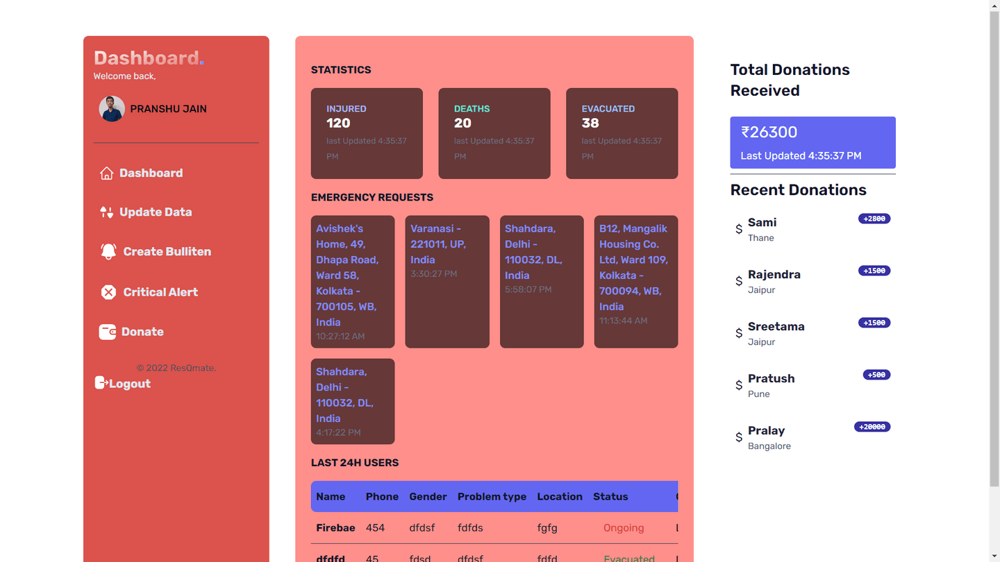
Task: Open the Injured statistics card
Action: point(367,133)
